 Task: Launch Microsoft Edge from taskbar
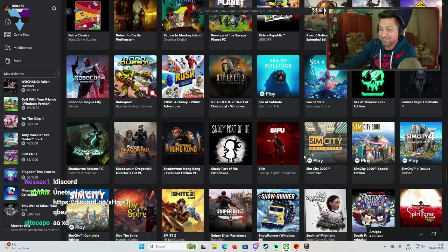(x=224, y=247)
